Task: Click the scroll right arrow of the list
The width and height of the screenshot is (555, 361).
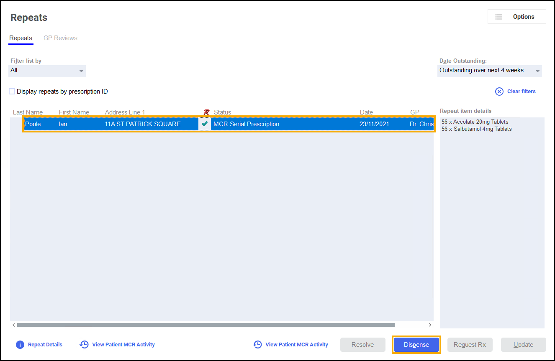Action: point(430,325)
